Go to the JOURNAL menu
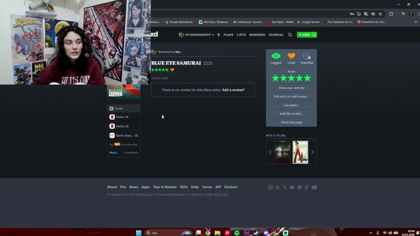The image size is (420, 236). (x=276, y=35)
